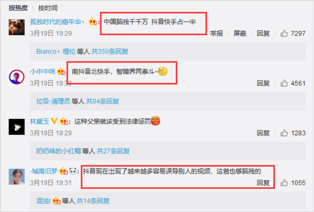The image size is (314, 212).
Task: Expand 共14条回复 replies
Action: [x=93, y=201]
